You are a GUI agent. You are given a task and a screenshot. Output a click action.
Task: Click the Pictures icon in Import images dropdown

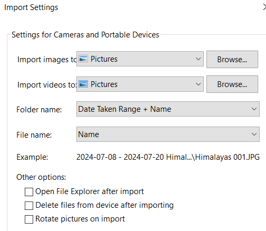83,59
